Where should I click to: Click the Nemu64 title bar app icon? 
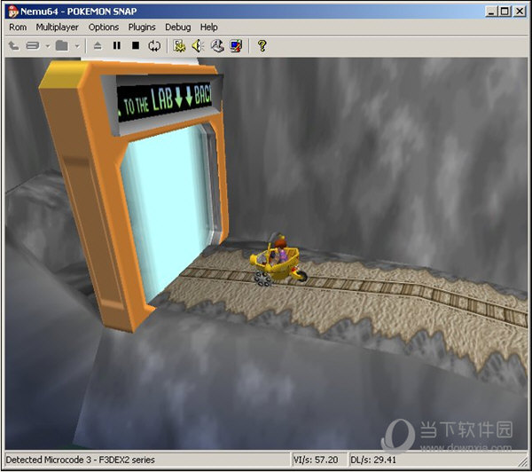point(12,11)
